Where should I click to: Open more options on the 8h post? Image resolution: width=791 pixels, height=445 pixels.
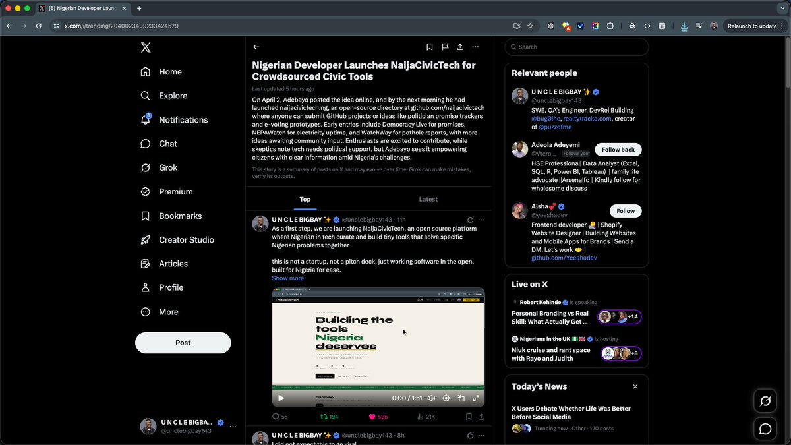coord(481,436)
